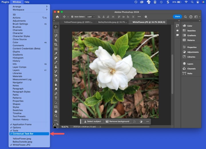Click the vertical canvas scrollbar
Image resolution: width=206 pixels, height=149 pixels.
tap(172, 74)
